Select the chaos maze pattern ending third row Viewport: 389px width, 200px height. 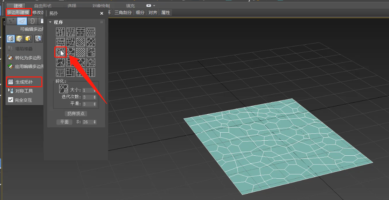click(91, 52)
